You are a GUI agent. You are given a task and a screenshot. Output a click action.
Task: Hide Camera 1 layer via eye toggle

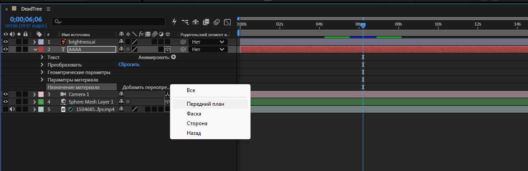(5, 94)
